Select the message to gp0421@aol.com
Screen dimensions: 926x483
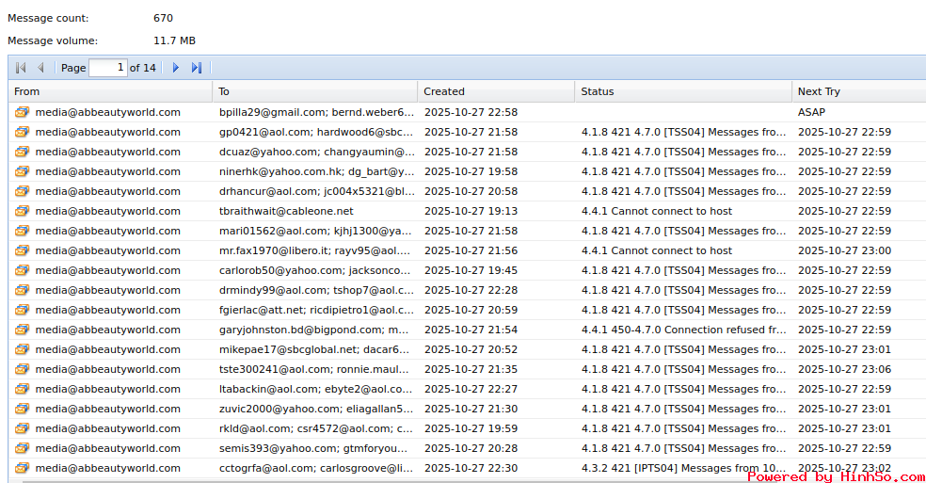[315, 132]
